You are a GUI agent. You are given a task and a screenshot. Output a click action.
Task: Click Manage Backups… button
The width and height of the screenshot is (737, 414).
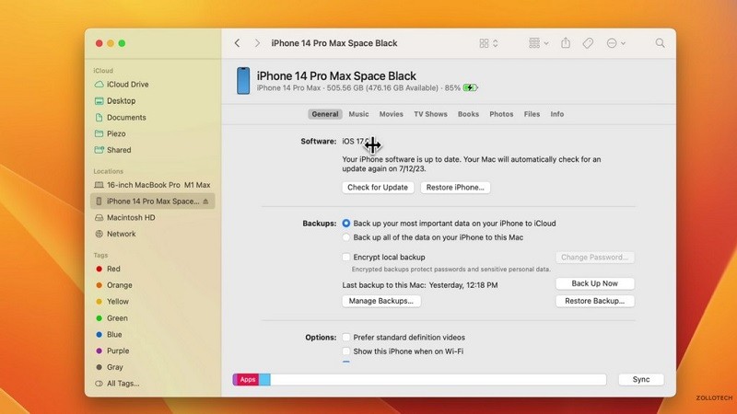(381, 301)
